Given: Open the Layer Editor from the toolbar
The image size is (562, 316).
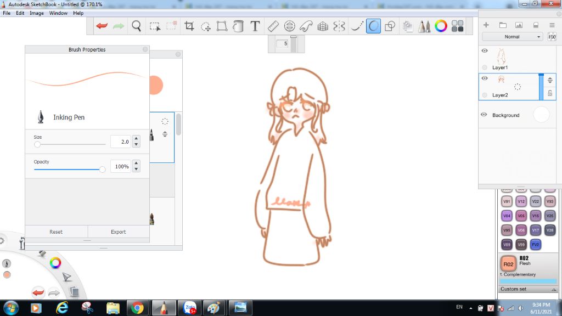Looking at the screenshot, I should [408, 26].
